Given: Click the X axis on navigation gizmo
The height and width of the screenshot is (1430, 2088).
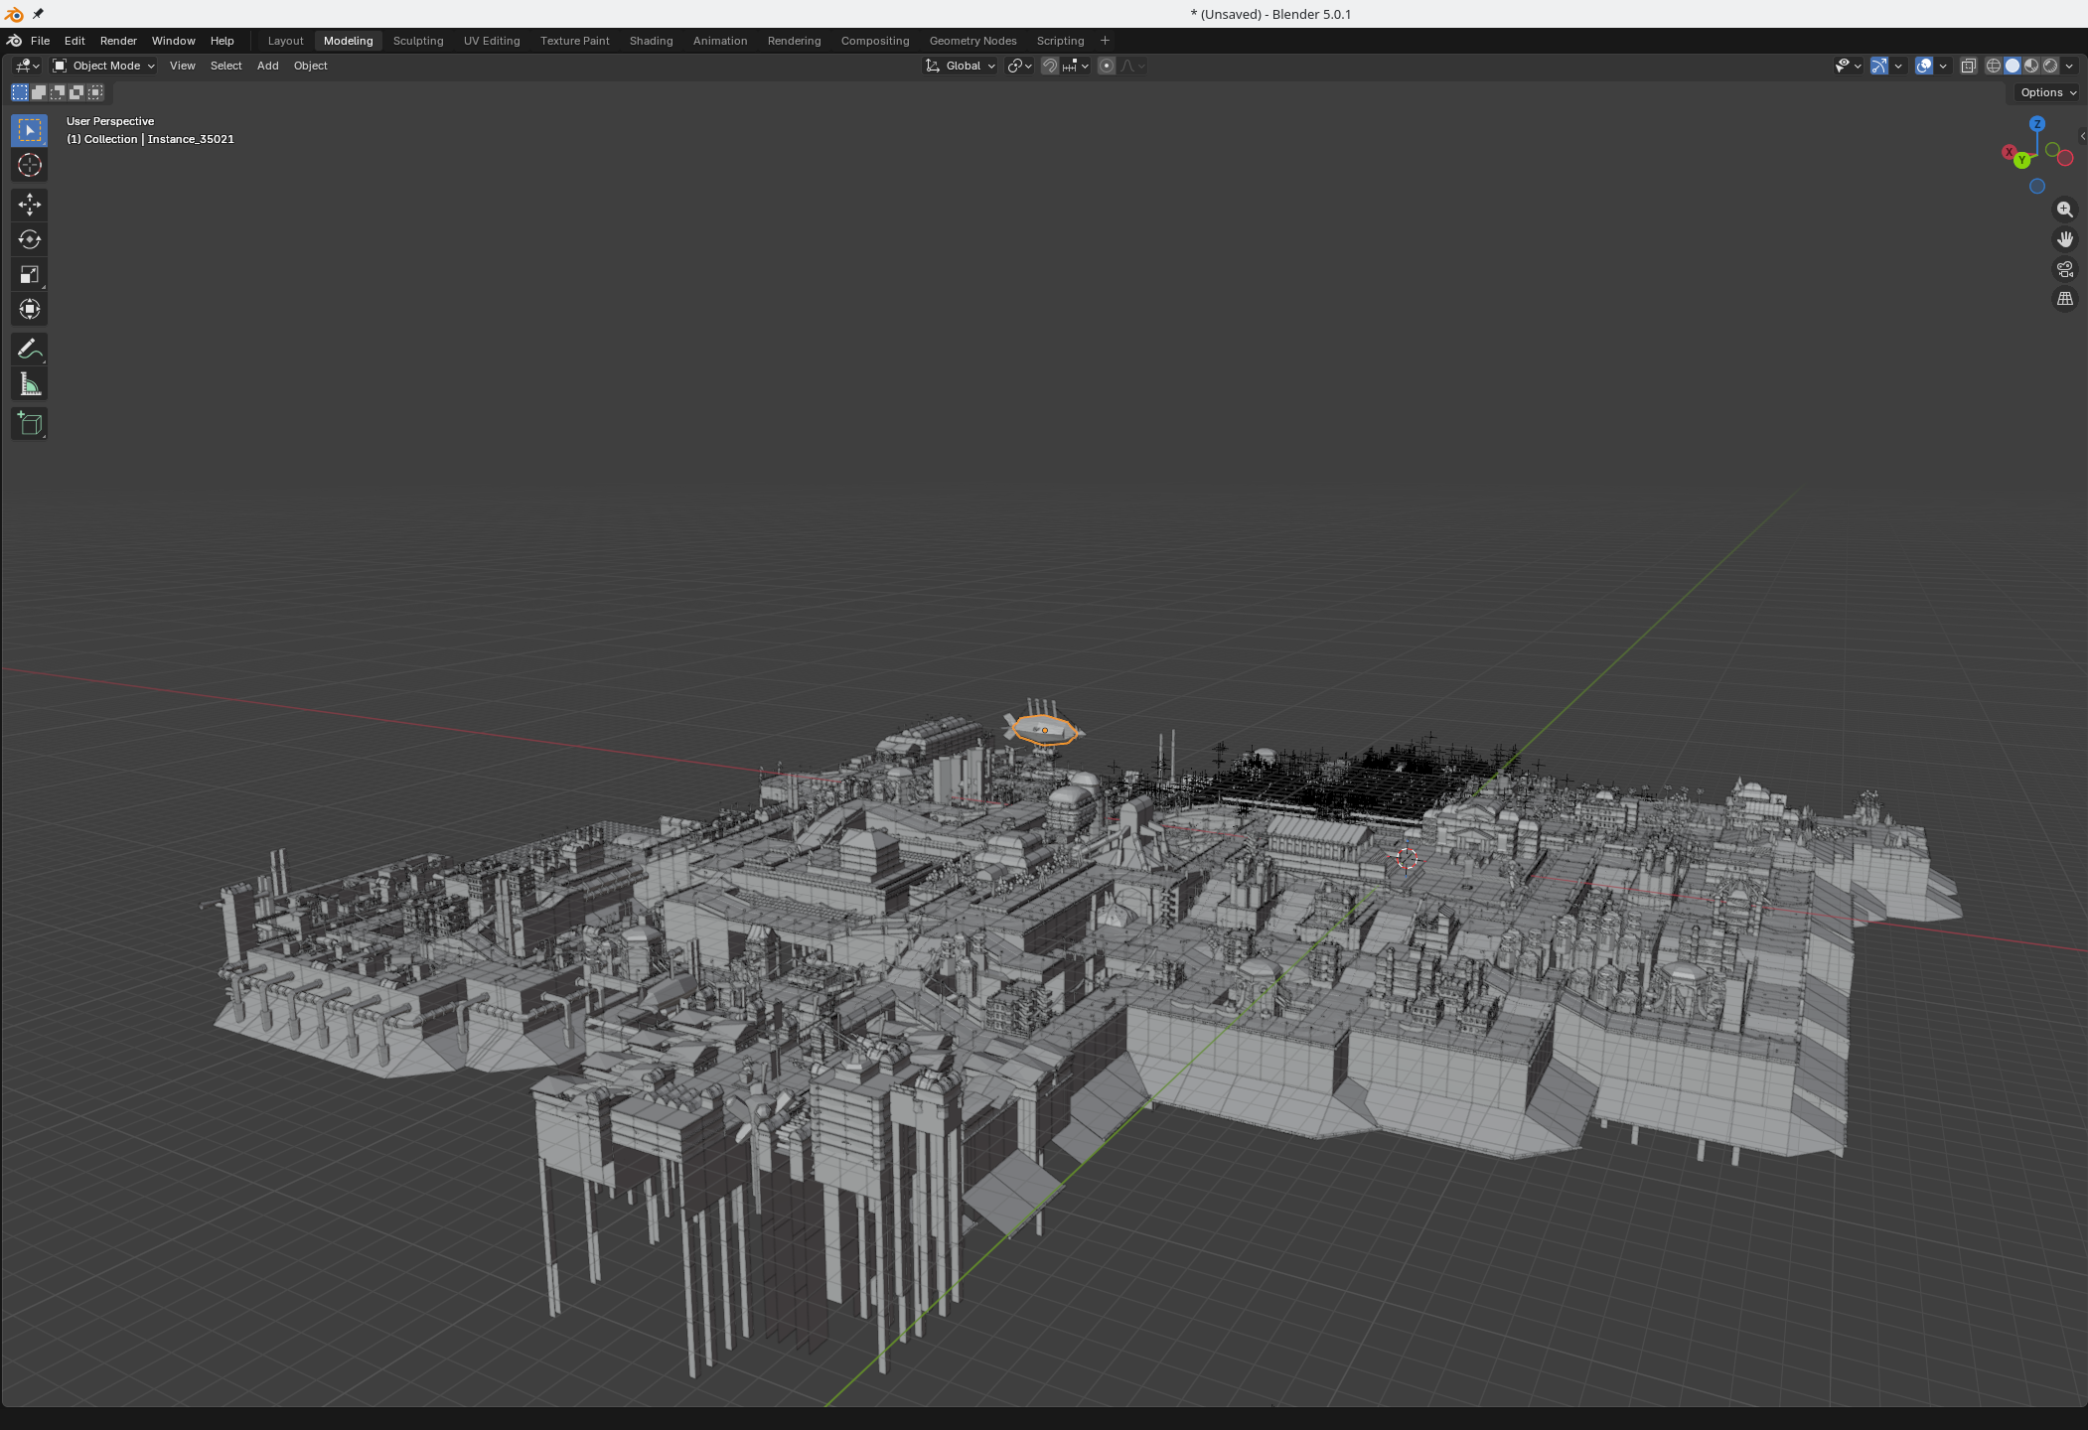Looking at the screenshot, I should pyautogui.click(x=2009, y=152).
